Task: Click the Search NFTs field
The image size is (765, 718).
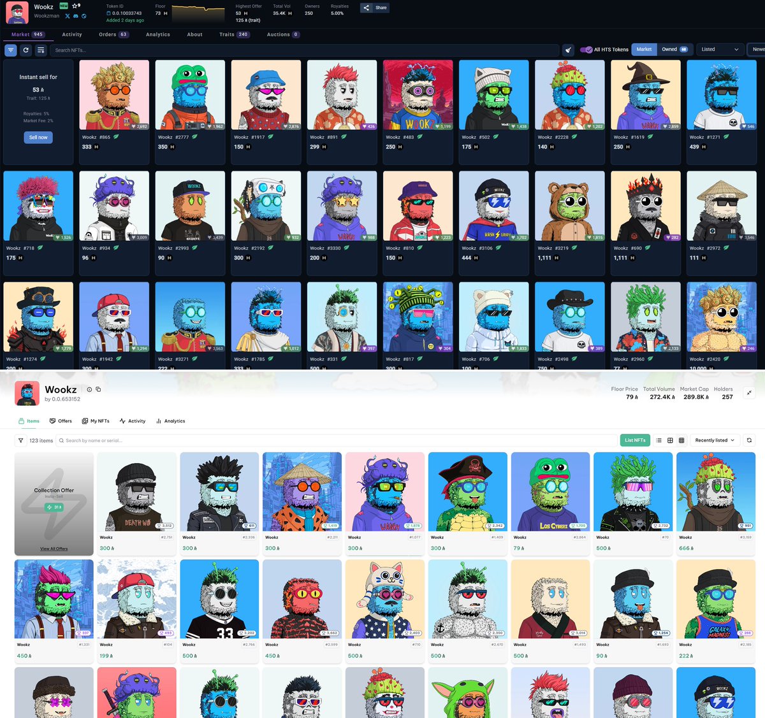Action: 305,50
